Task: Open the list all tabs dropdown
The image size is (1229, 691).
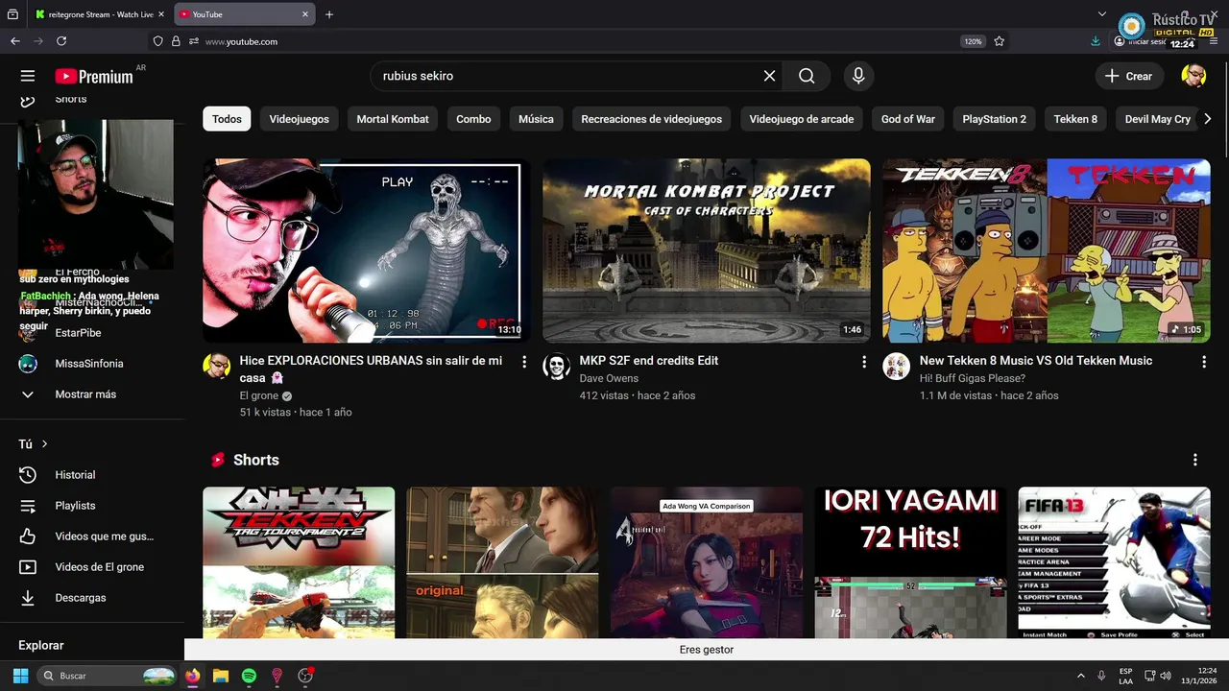Action: point(1102,14)
